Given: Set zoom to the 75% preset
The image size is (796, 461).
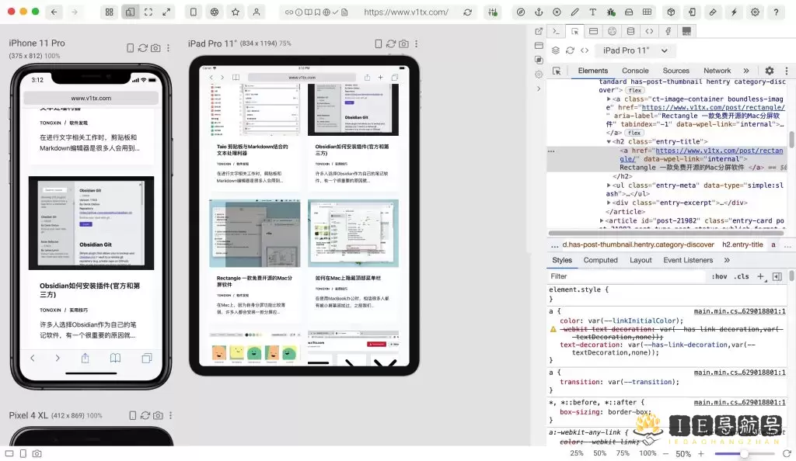Looking at the screenshot, I should point(623,453).
